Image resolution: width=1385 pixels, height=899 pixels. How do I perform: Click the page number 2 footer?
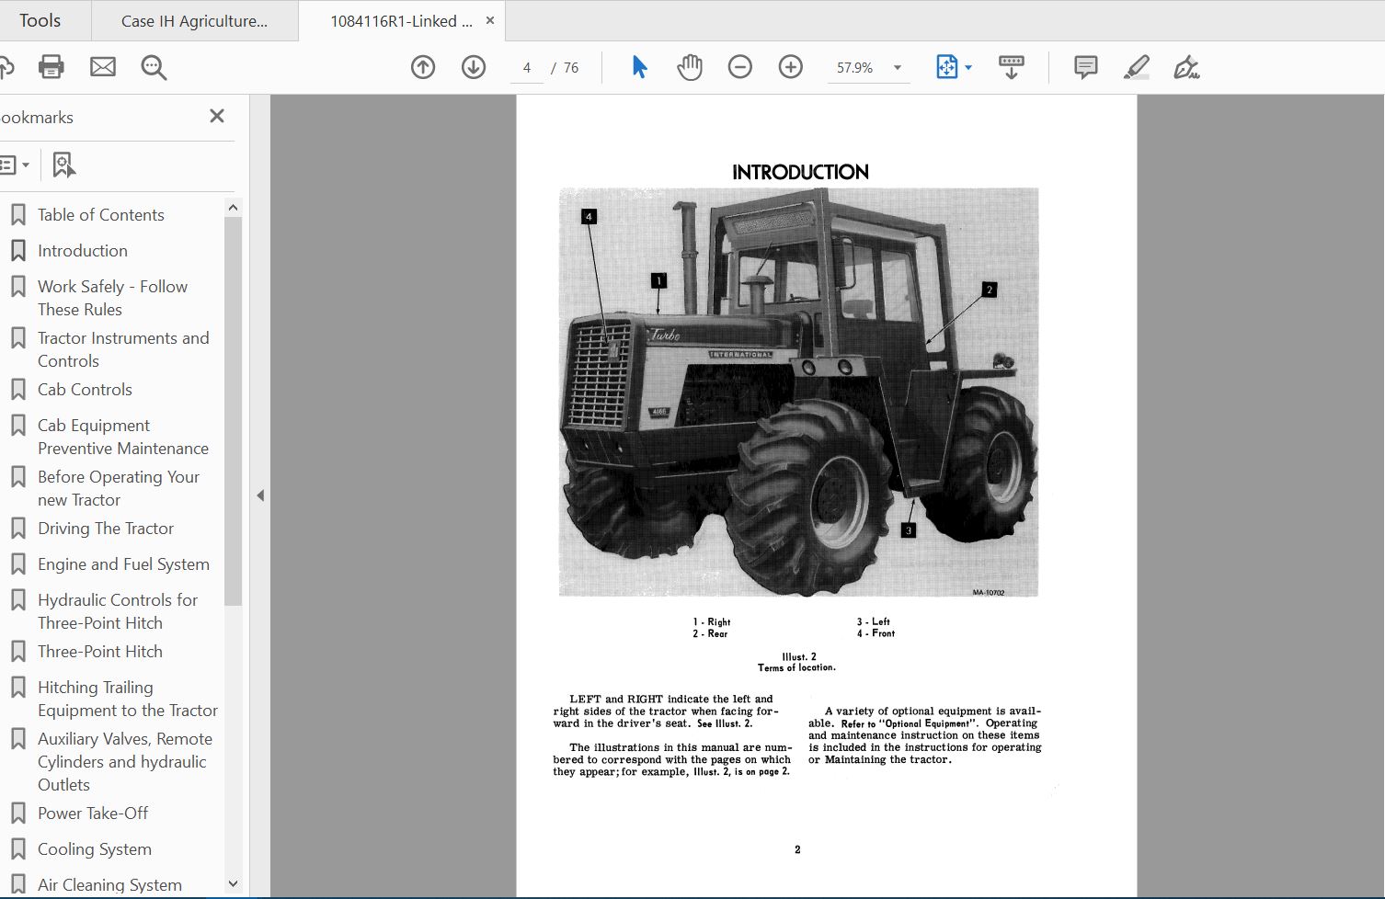point(797,849)
